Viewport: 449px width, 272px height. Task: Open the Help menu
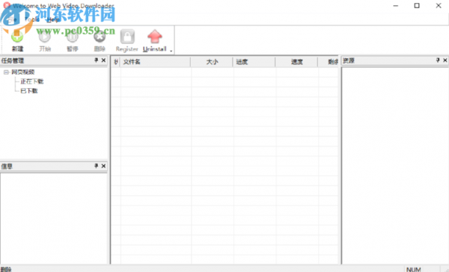[53, 19]
